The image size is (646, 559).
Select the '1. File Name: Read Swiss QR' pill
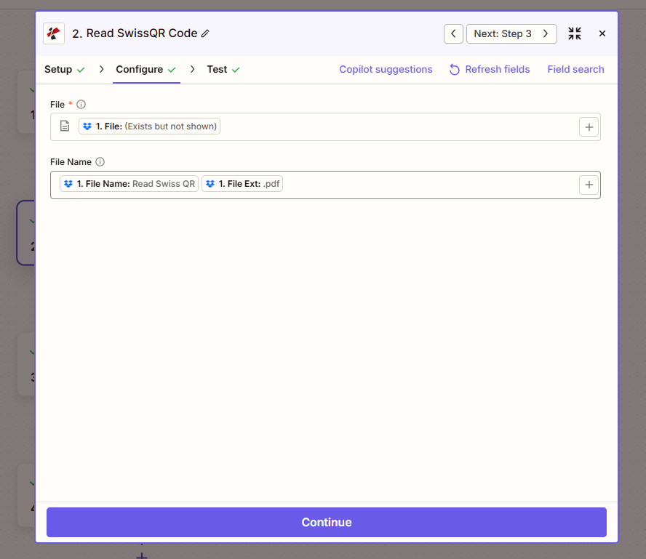[x=129, y=184]
